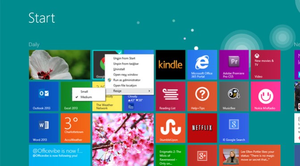This screenshot has height=166, width=300.
Task: Open the Google+ tile
Action: [202, 155]
